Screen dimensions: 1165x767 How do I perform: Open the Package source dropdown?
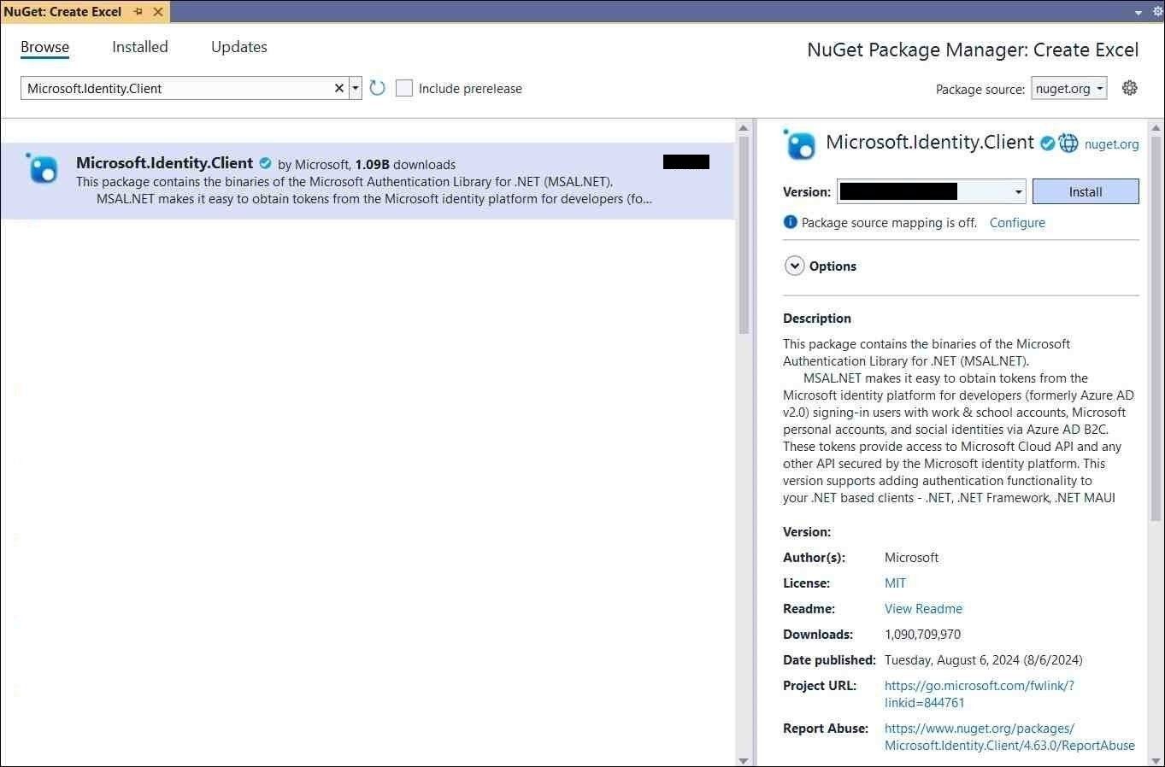point(1068,88)
